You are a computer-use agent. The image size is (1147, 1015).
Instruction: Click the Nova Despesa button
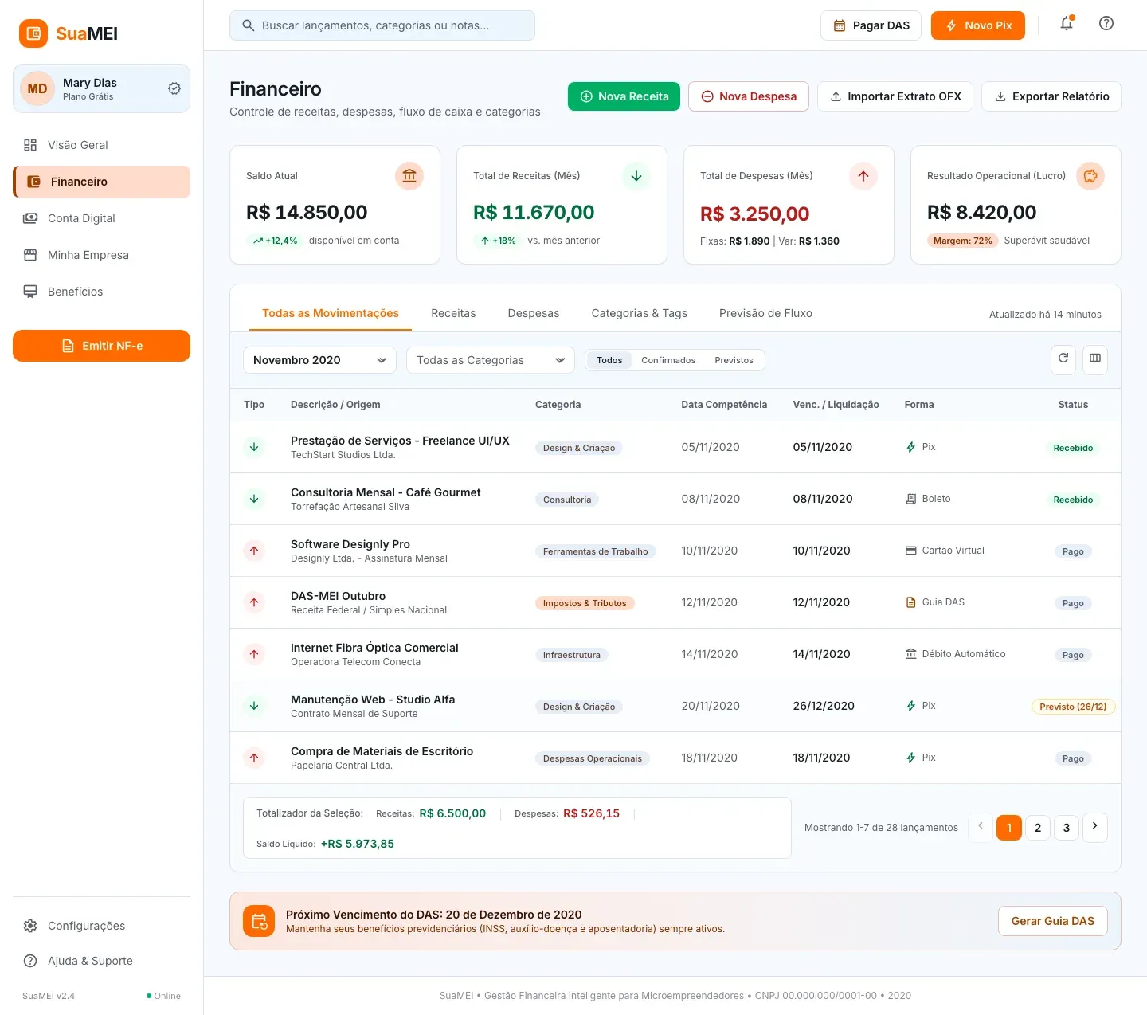[x=749, y=96]
